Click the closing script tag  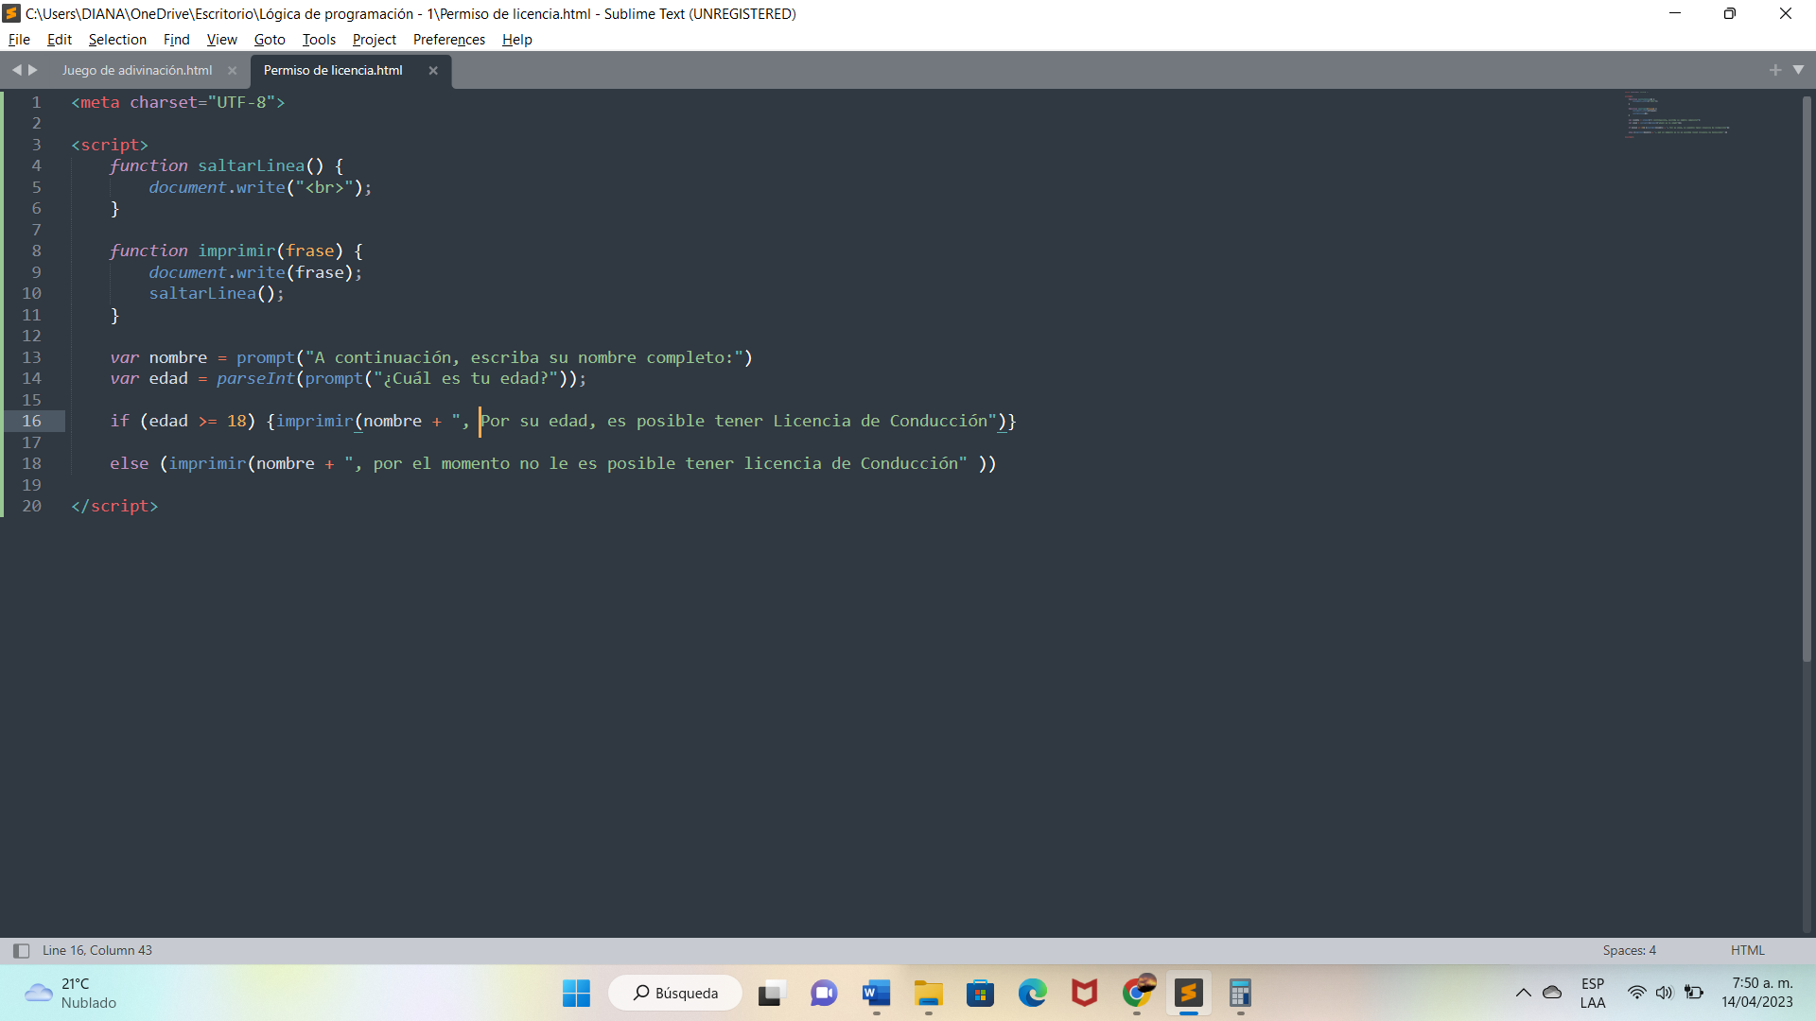point(114,507)
